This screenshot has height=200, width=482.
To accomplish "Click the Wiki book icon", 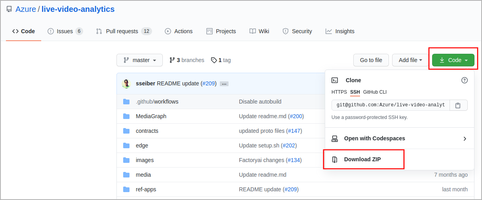I will 253,31.
